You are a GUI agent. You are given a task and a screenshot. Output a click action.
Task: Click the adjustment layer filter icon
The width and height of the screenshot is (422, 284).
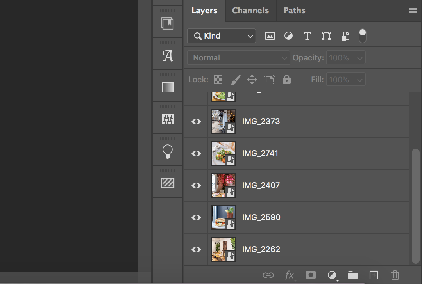pos(288,35)
